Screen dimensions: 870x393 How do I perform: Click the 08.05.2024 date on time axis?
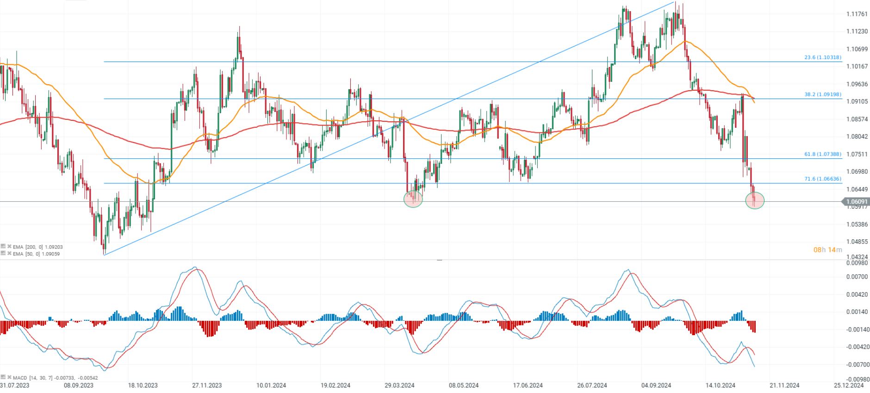(x=464, y=385)
